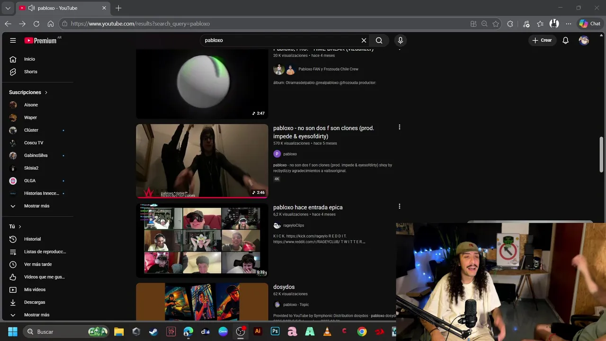Open the TIME BREAK visualizer thumbnail

coord(202,84)
